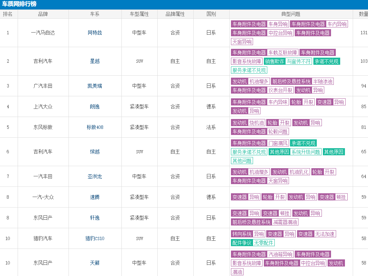Viewport: 368px width, 276px height.
Task: Click the 减震器漏油 tag for 轩逸
Action: pyautogui.click(x=285, y=222)
